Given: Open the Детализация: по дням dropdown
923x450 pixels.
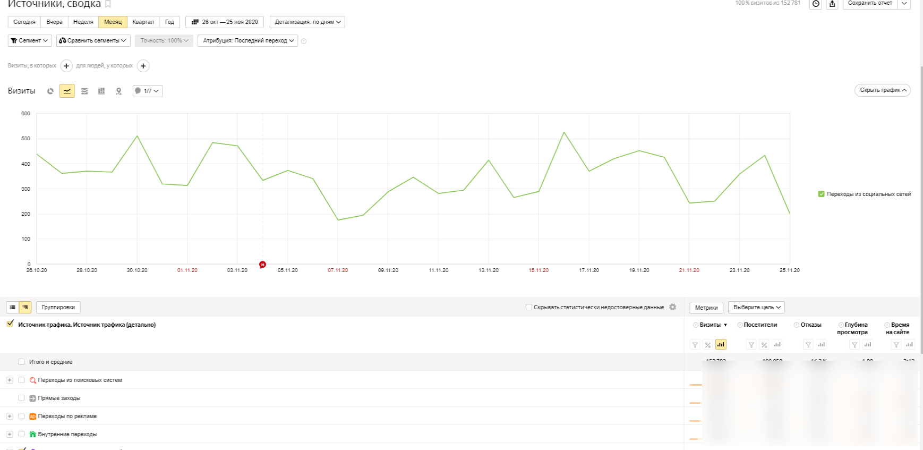Looking at the screenshot, I should (307, 22).
